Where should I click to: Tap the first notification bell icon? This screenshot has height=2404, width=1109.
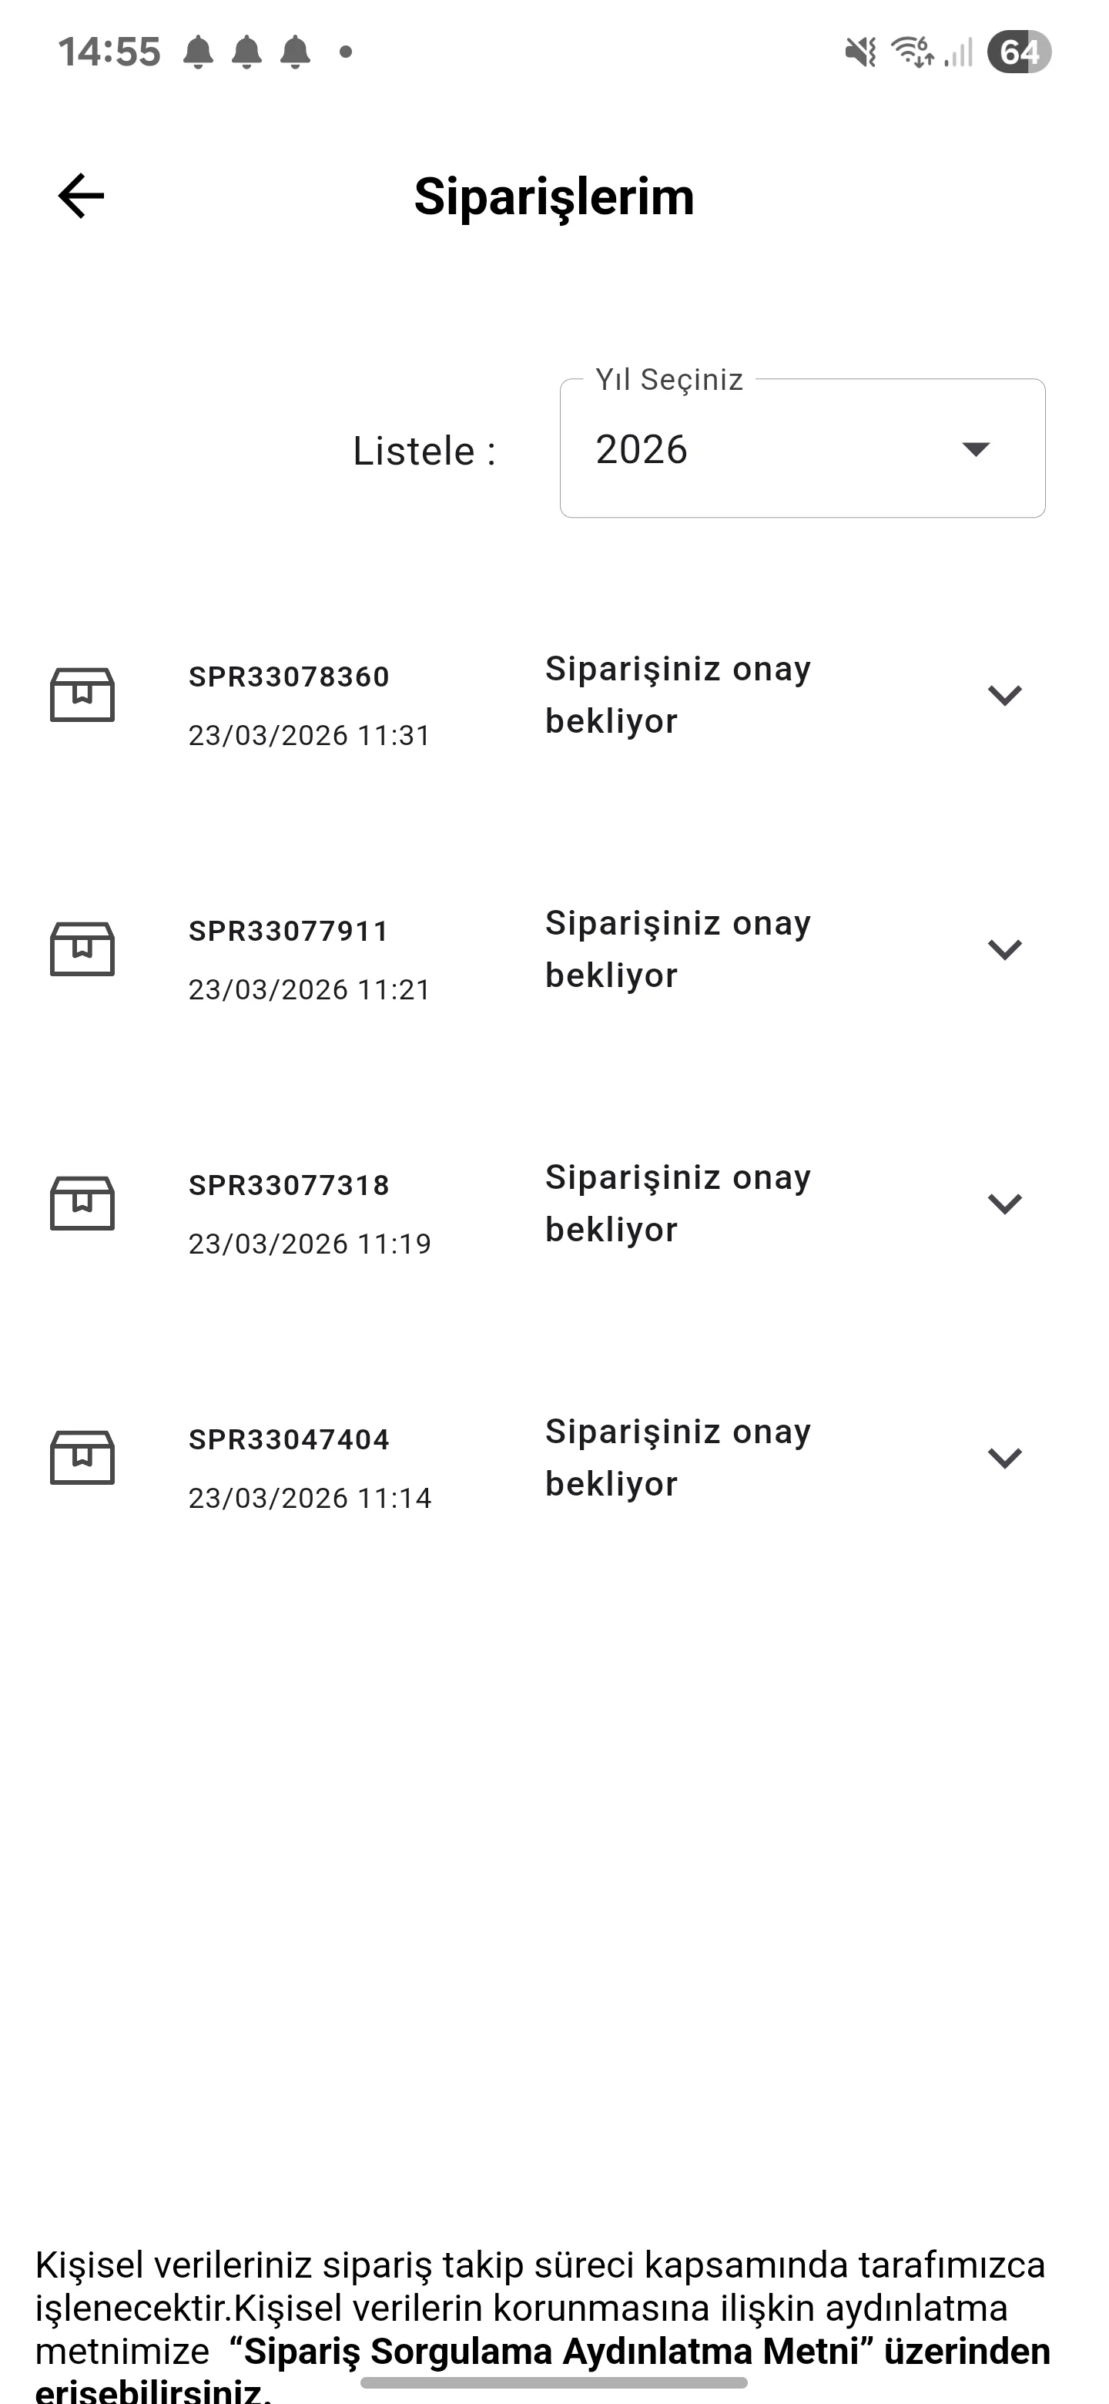[x=198, y=52]
